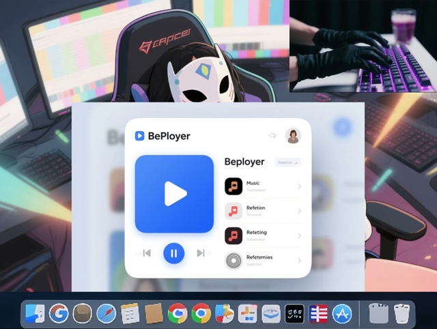Launch Safari from the dock
The height and width of the screenshot is (329, 437).
tap(106, 313)
